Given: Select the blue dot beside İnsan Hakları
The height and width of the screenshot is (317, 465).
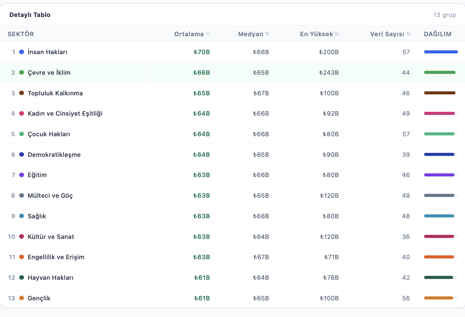Looking at the screenshot, I should click(x=22, y=52).
